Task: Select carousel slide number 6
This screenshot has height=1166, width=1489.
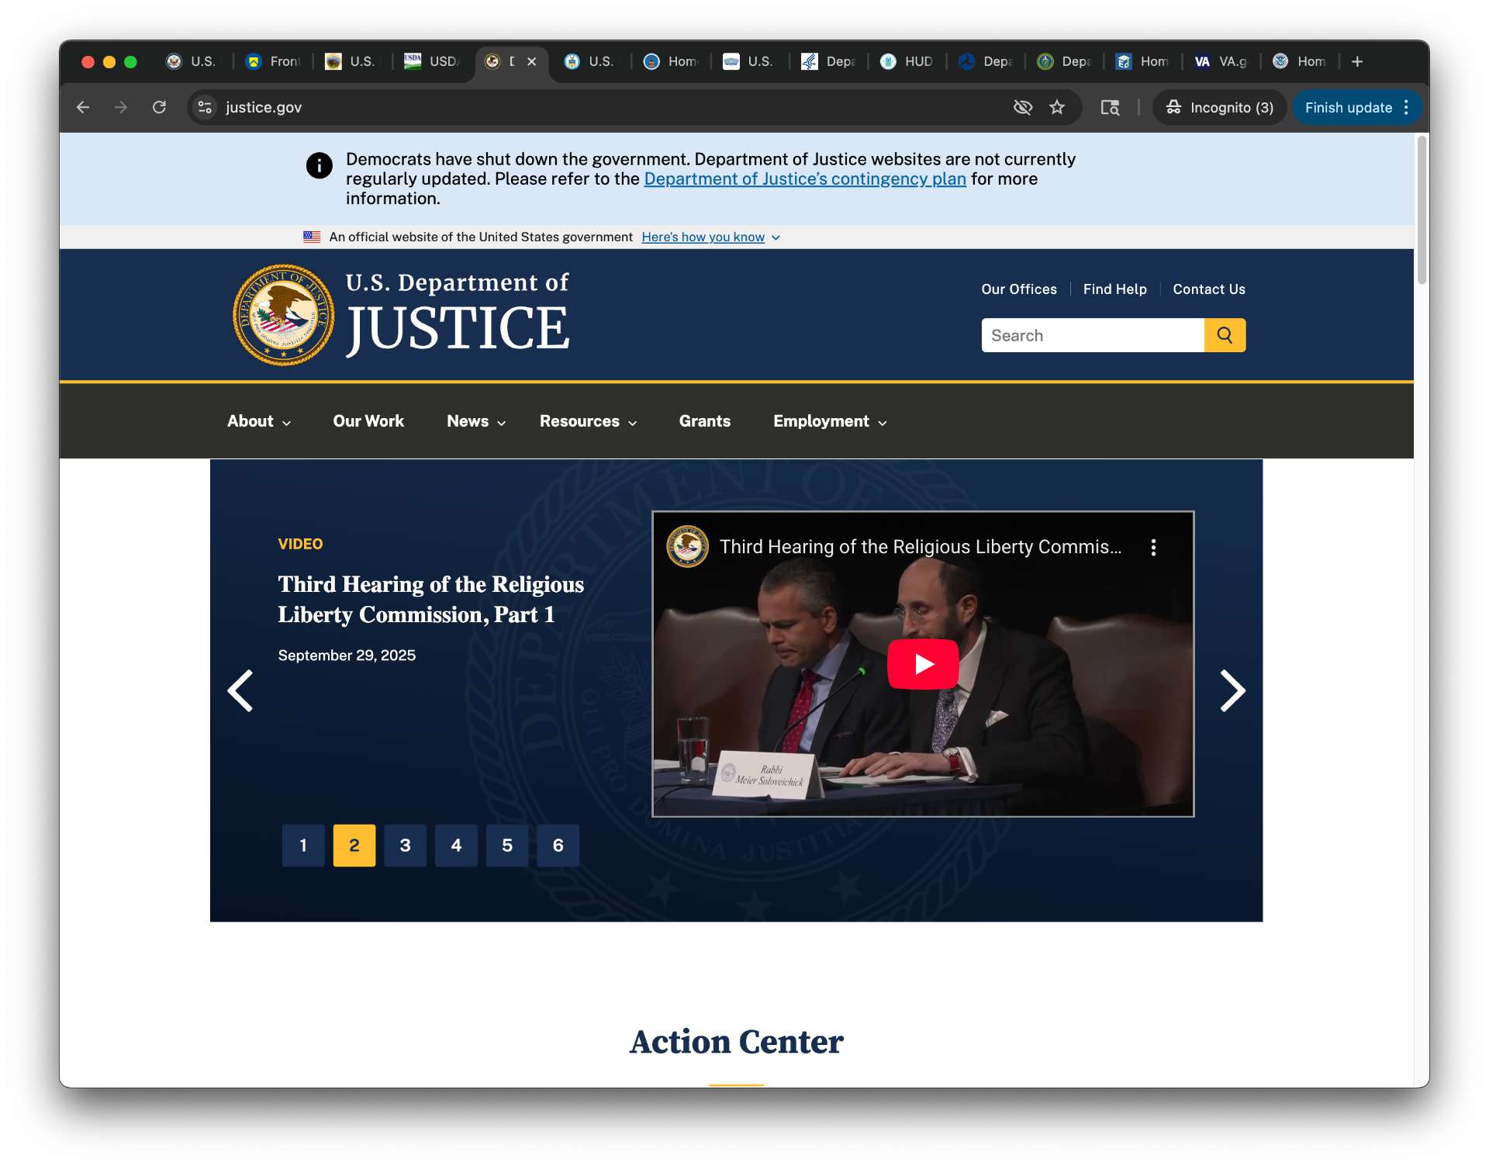Action: coord(558,845)
